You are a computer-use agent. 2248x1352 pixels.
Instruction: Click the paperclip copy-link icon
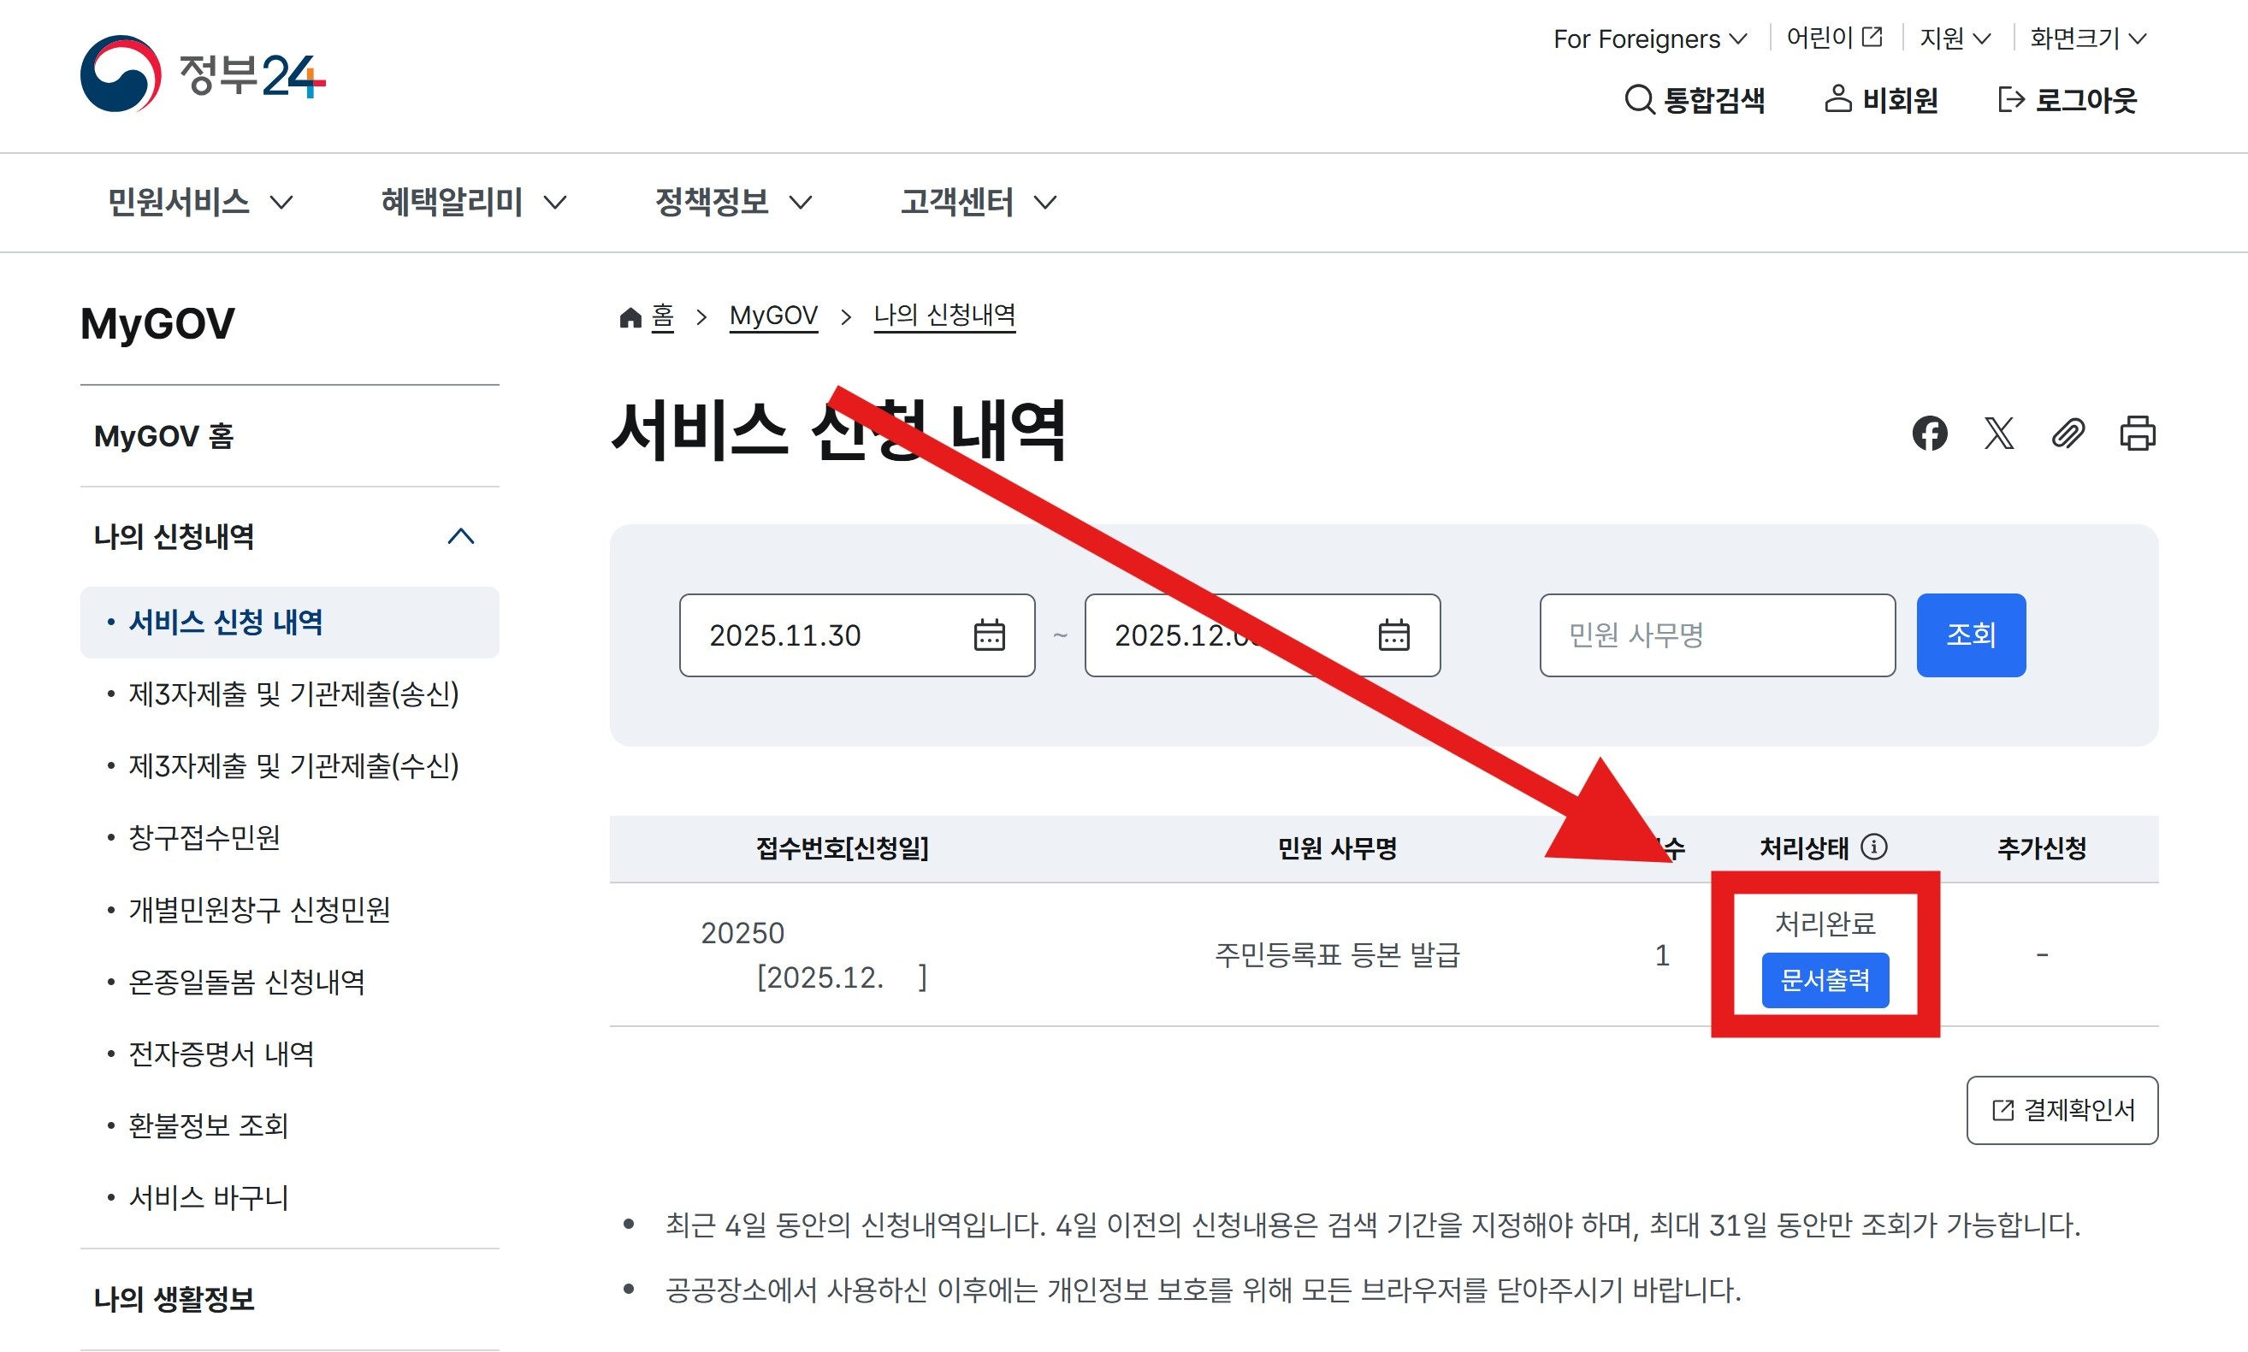[x=2068, y=433]
